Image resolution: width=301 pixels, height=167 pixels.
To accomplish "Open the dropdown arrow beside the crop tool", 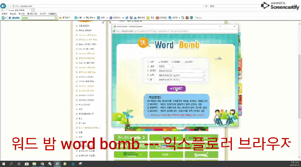I will (94, 18).
